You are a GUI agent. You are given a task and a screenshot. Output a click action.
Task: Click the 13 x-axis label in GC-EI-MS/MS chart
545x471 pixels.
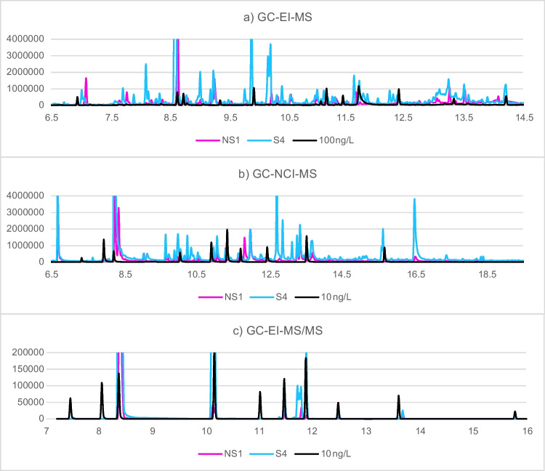[x=366, y=431]
